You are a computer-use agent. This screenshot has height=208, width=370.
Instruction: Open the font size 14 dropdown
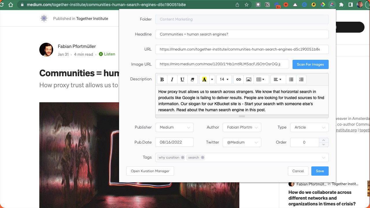click(224, 79)
